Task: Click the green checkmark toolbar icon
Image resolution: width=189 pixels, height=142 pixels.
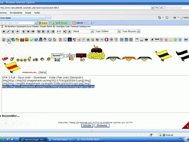Action: tap(31, 39)
